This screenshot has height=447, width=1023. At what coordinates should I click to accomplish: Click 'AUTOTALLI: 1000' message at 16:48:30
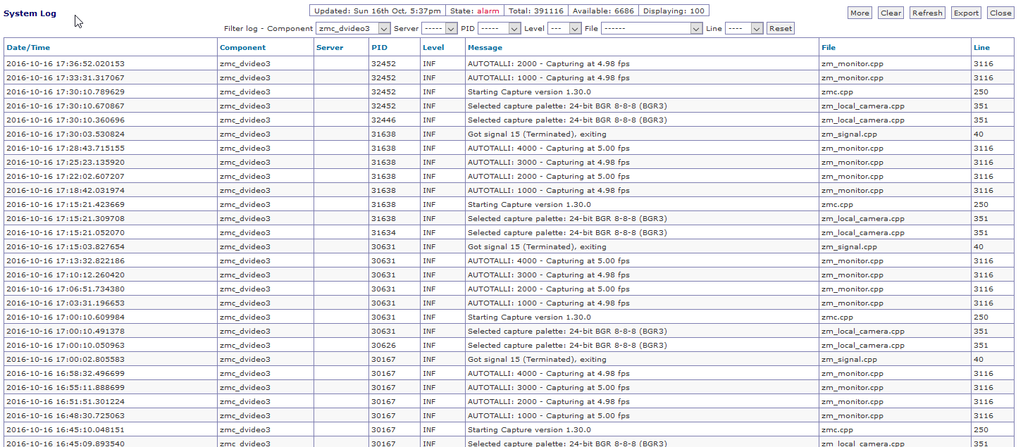click(549, 416)
